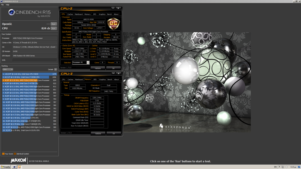Open Processor #1 selection dropdown in CPU-Z
The image size is (301, 169).
tap(81, 62)
